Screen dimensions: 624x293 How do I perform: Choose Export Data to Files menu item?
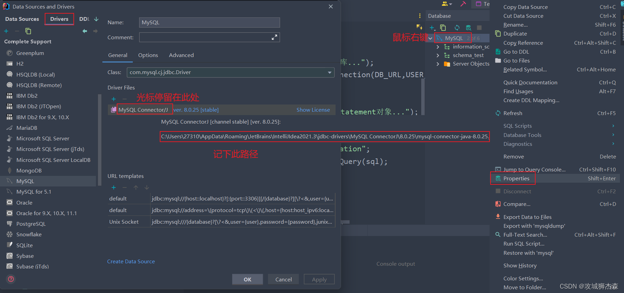[x=555, y=217]
